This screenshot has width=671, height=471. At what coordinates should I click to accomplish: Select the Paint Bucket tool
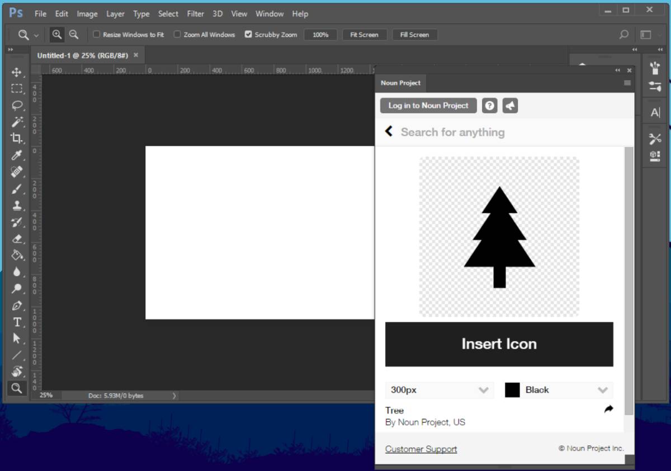(x=17, y=255)
